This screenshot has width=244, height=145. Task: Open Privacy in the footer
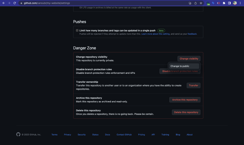coord(68,135)
